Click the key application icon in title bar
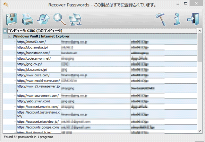 point(6,4)
